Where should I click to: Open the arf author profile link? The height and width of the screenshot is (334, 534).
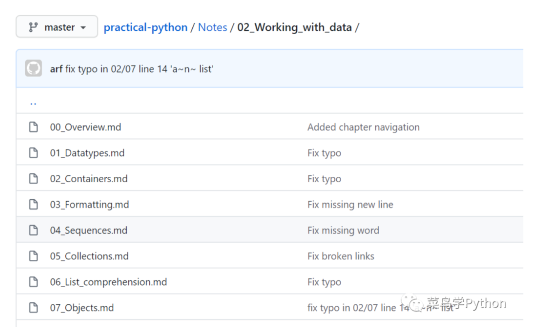(x=56, y=69)
